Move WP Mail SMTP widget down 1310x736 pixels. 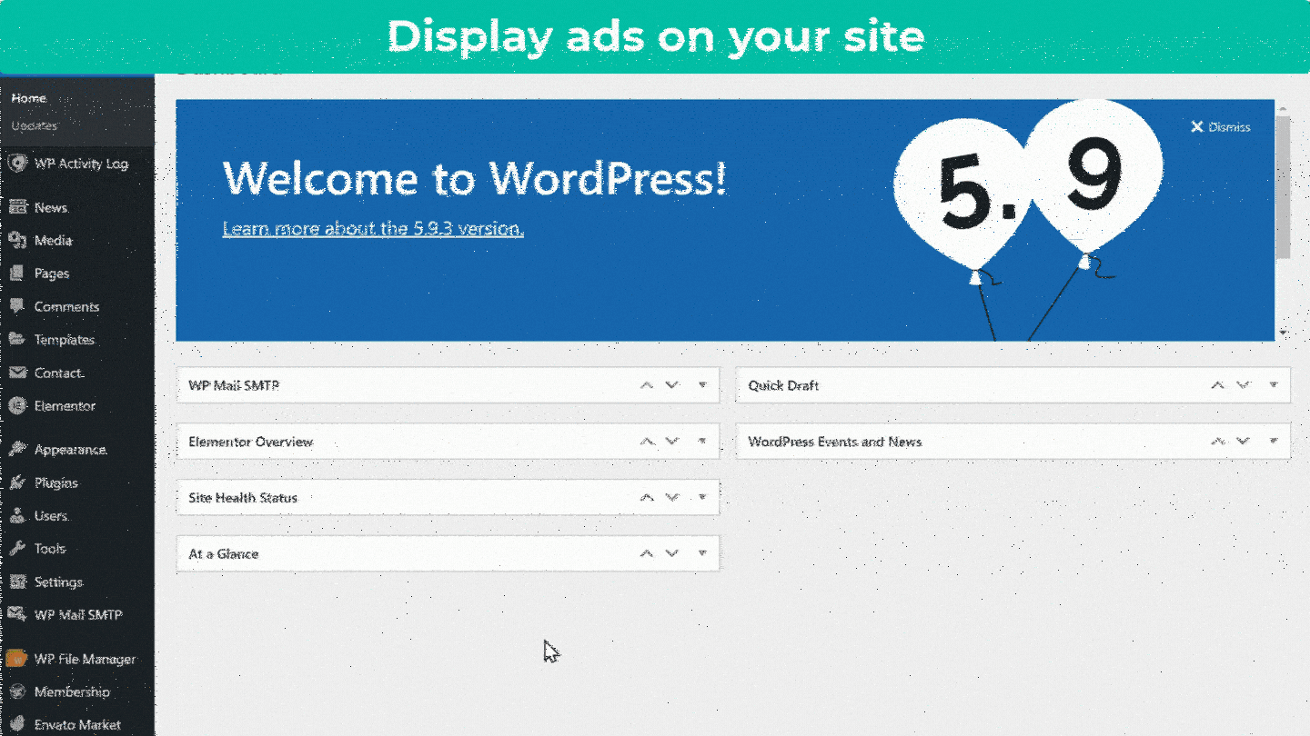[x=672, y=385]
